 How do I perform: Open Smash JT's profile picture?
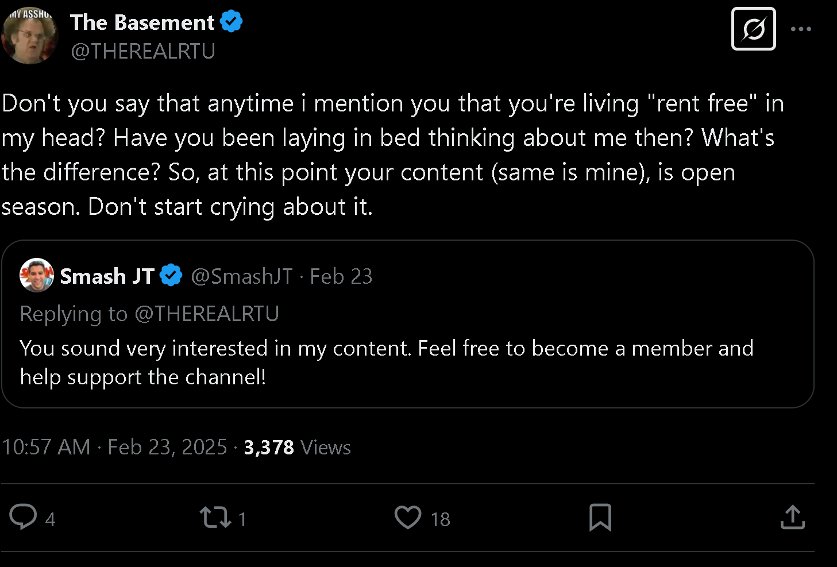click(37, 275)
